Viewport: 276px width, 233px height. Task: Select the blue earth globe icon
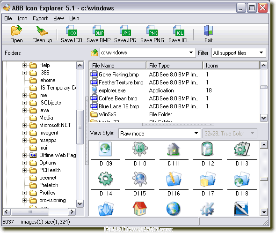(x=173, y=209)
